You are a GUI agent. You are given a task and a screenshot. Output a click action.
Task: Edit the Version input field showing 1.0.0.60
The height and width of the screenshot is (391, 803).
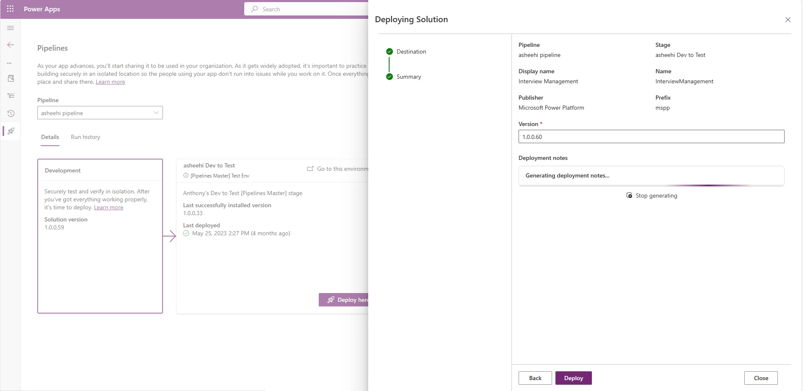click(651, 136)
